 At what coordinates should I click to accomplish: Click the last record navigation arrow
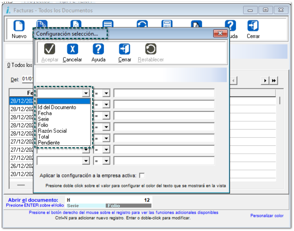tap(274, 80)
